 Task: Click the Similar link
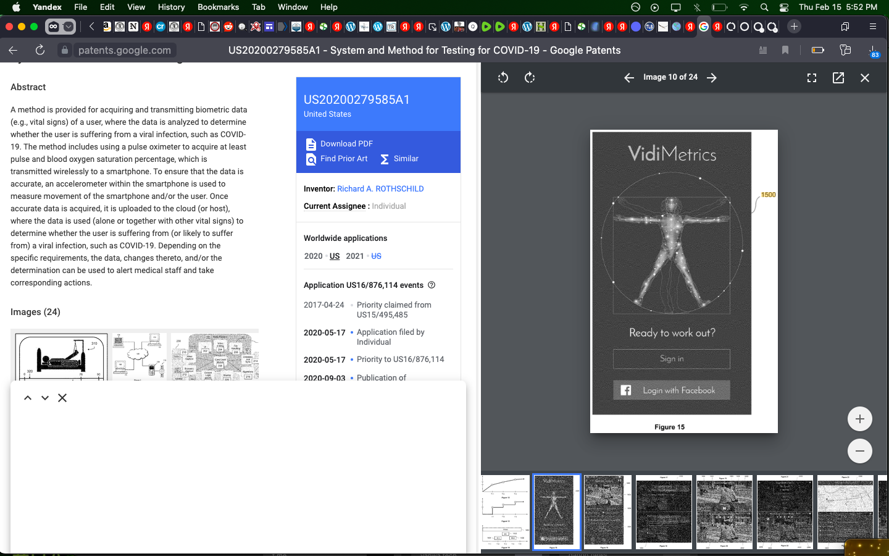(406, 158)
